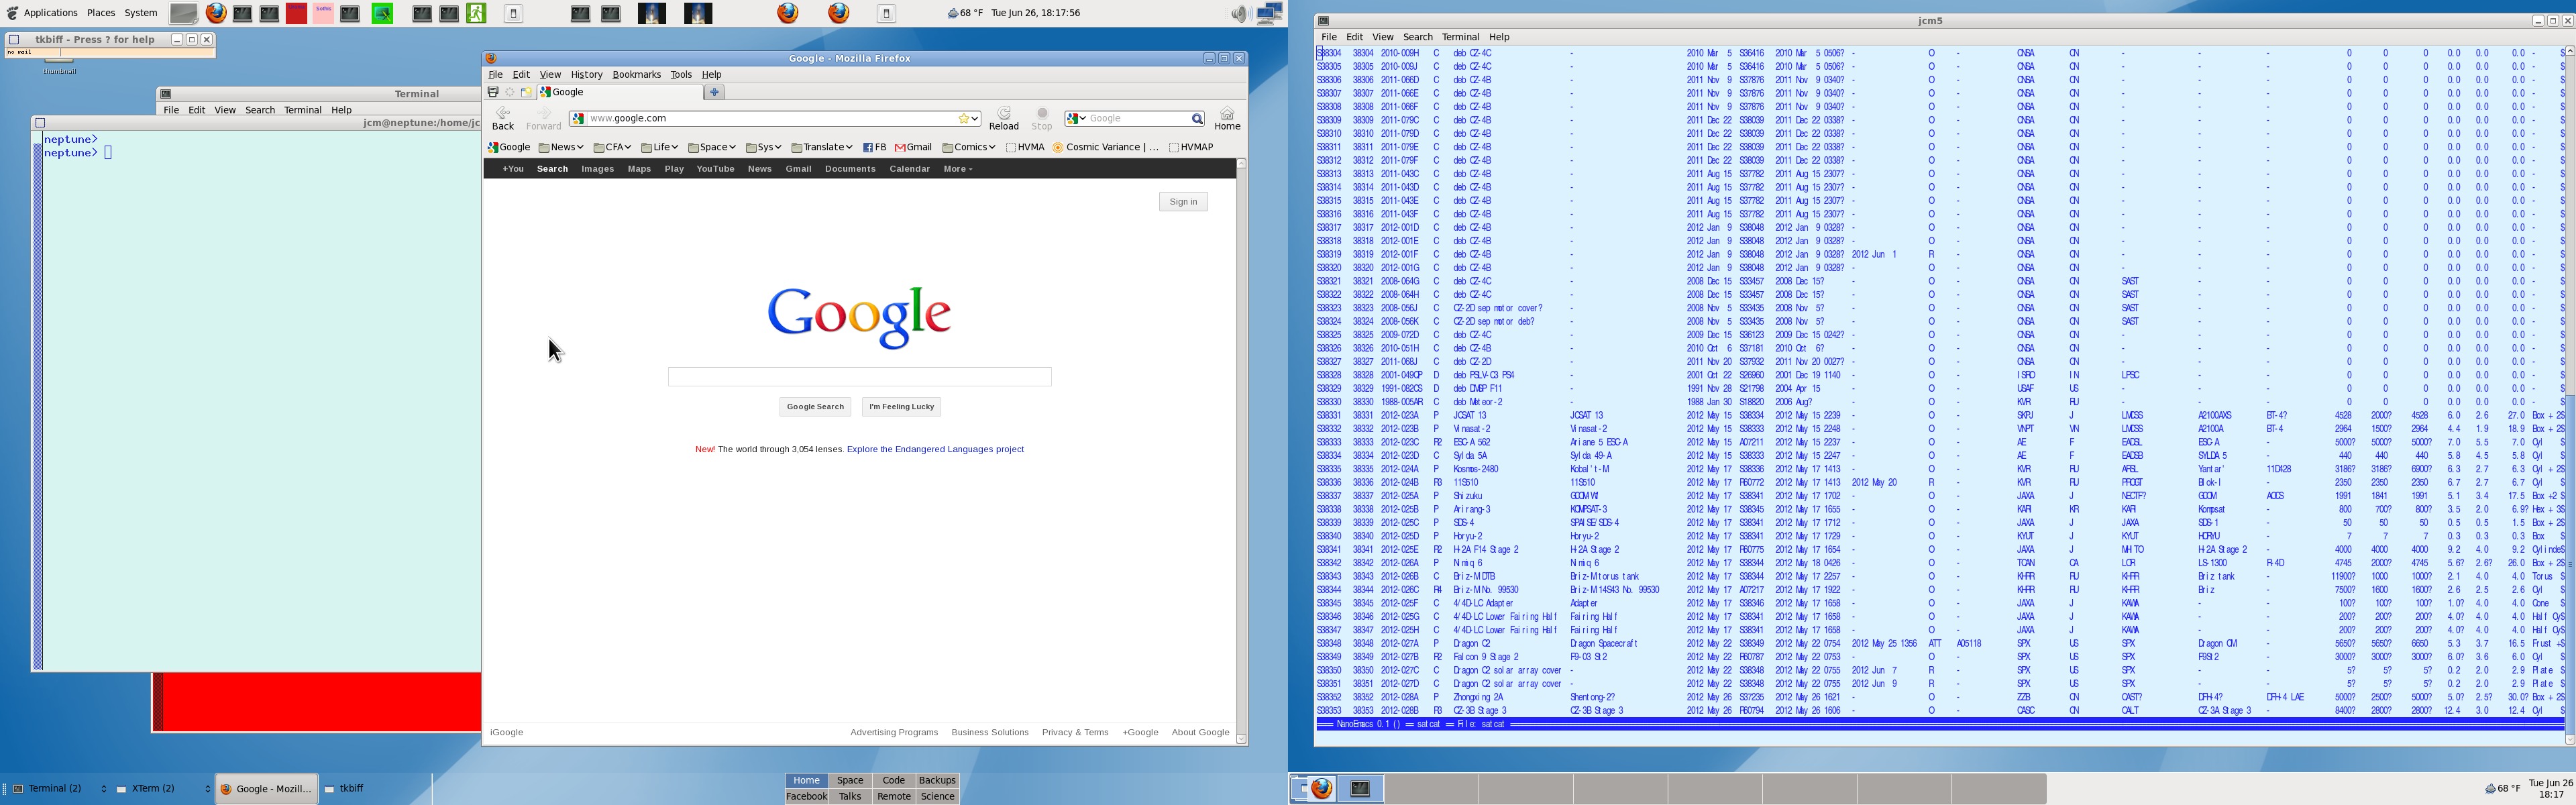
Task: Click the search magnifier in Firefox search box
Action: (1197, 119)
